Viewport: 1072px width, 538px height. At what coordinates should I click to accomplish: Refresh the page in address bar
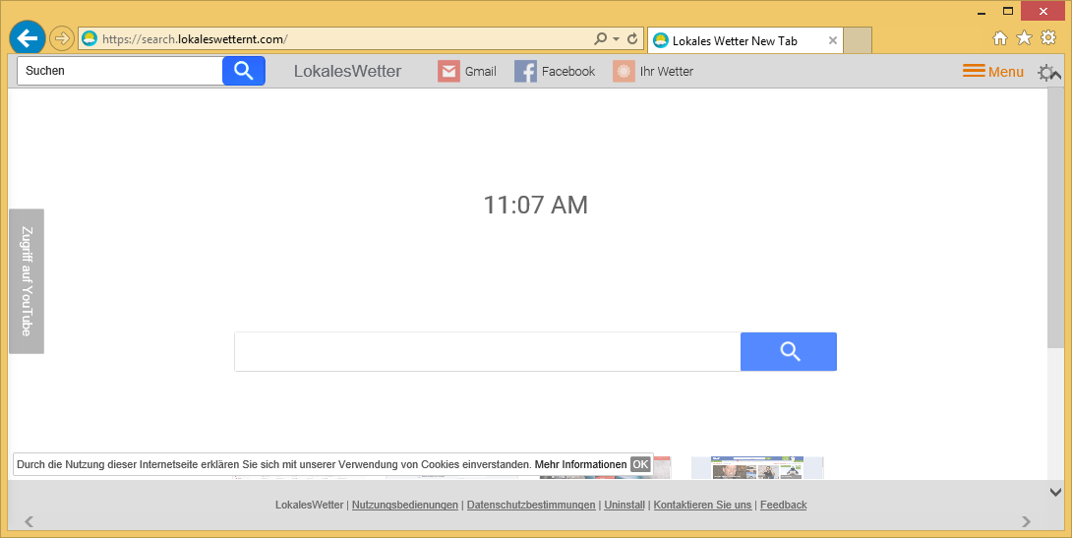tap(632, 39)
